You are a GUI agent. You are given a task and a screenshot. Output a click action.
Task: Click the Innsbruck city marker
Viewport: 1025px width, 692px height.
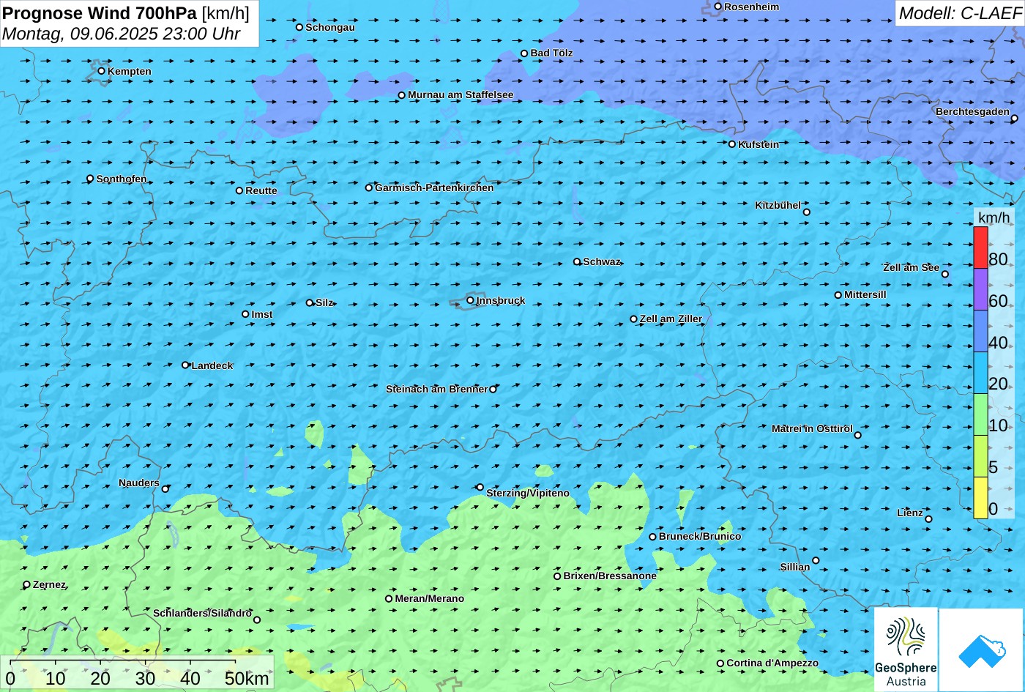tap(470, 300)
